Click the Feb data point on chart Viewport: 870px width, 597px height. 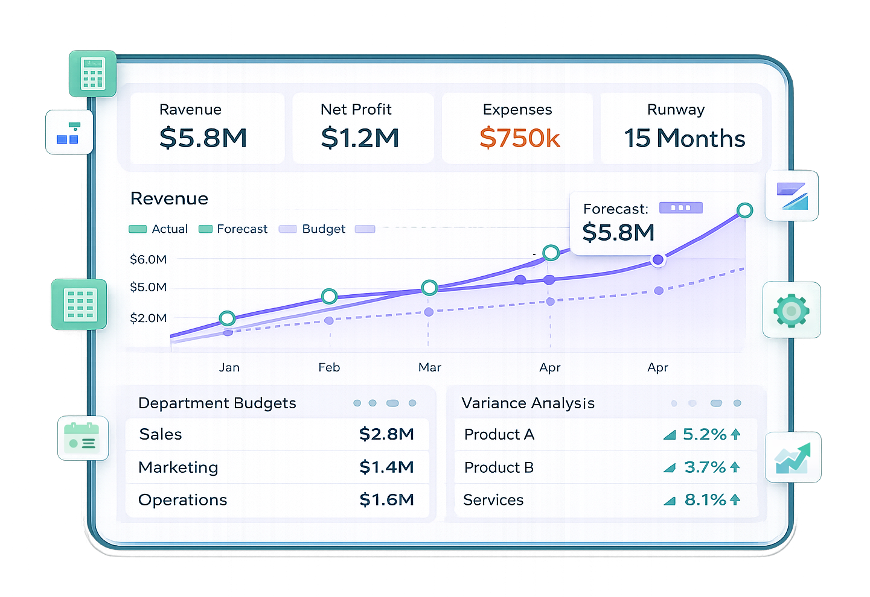329,296
